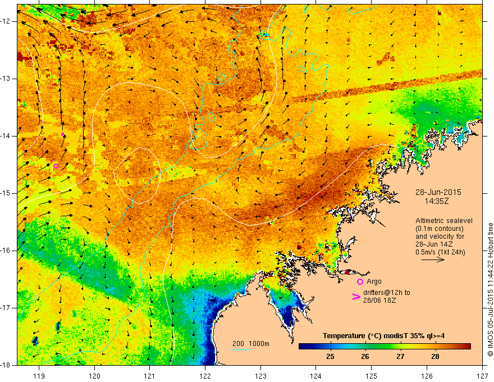Click the '28/06 18Z' legend text

379,301
